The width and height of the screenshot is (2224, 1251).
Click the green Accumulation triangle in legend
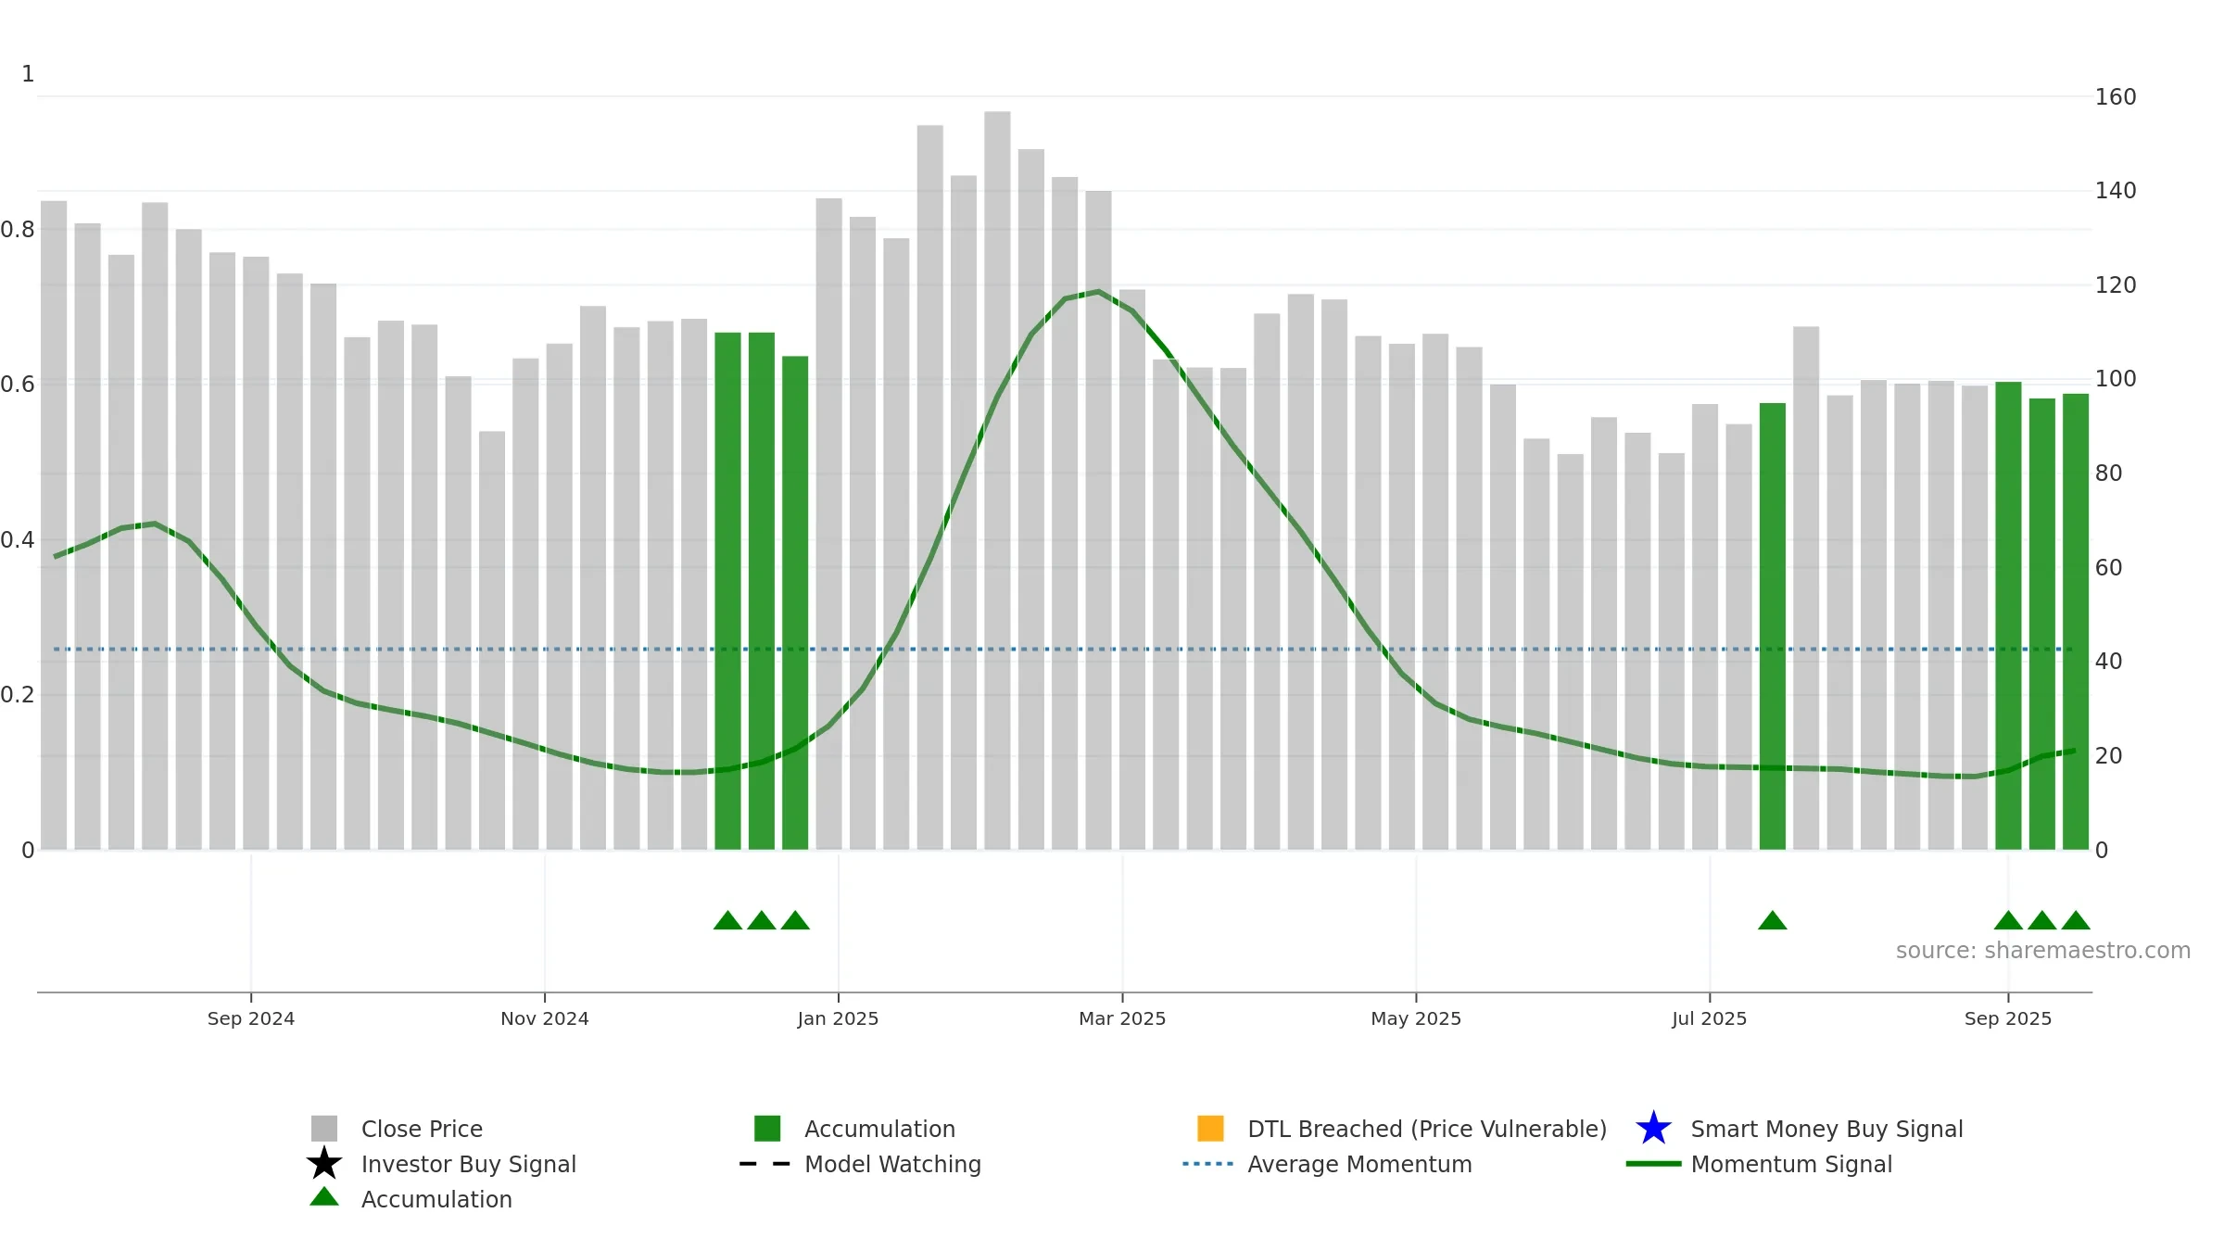click(x=324, y=1197)
